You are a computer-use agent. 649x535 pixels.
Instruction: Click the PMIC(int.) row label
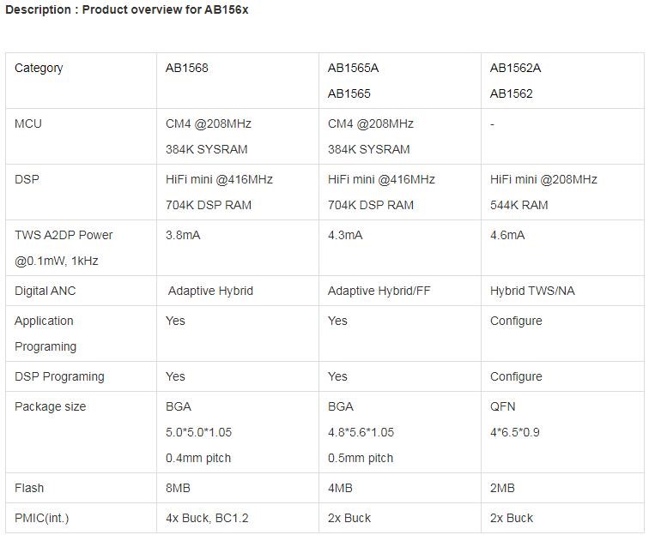pos(41,519)
